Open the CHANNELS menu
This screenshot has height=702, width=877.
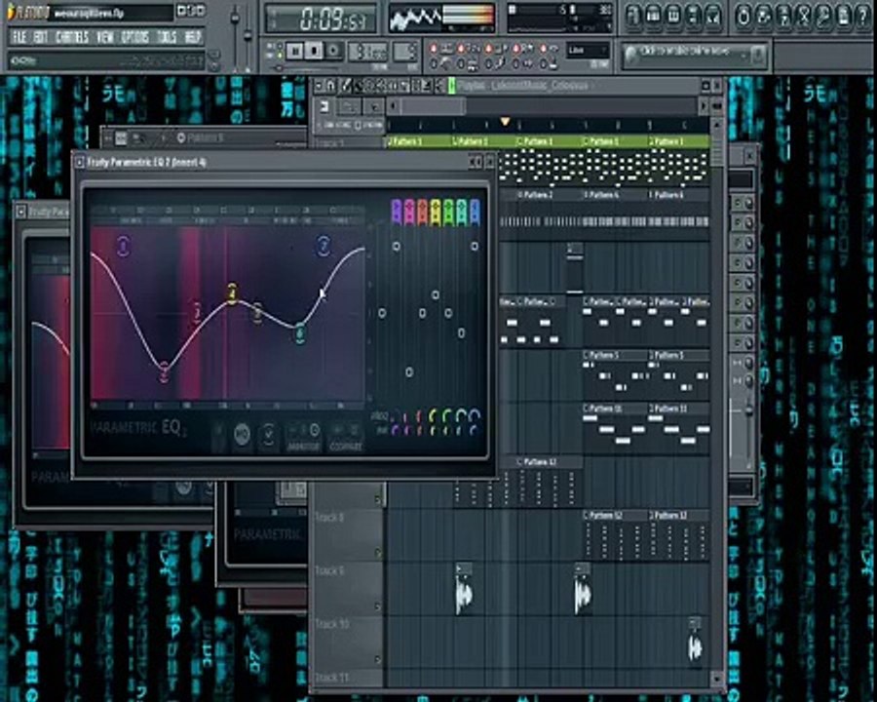[73, 37]
